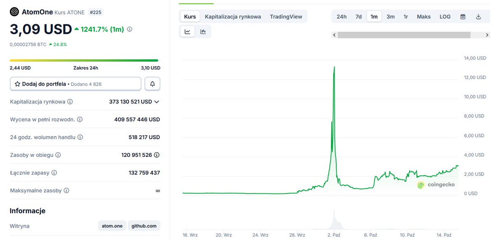Click the 409 557 446 USD value
494x240 pixels.
pyautogui.click(x=137, y=119)
